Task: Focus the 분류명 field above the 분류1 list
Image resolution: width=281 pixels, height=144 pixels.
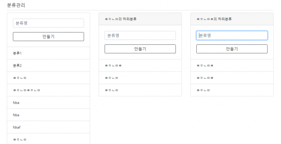Action: tap(48, 23)
